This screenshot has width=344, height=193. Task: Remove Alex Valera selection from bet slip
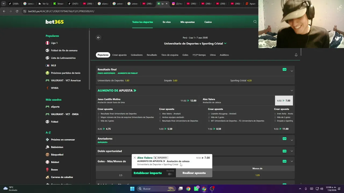[135, 158]
